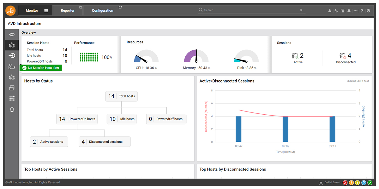Screen dimensions: 379x189
Task: Focus the Search input field
Action: (251, 10)
